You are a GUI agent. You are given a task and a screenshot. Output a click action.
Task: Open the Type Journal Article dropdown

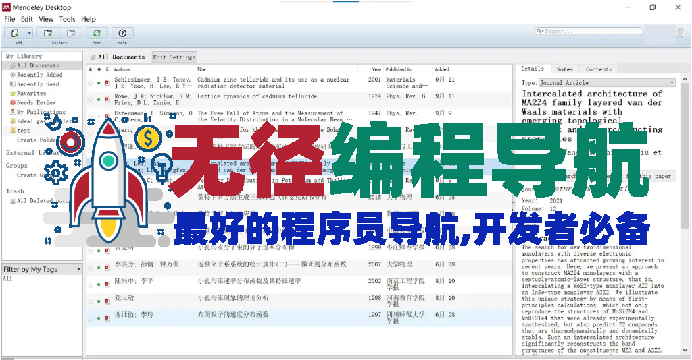coord(608,82)
